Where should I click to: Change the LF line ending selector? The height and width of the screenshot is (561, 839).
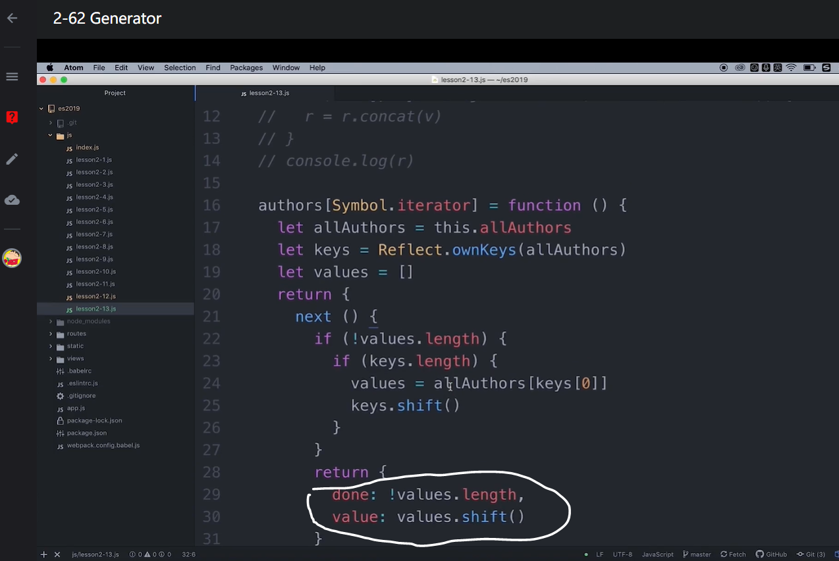[599, 554]
